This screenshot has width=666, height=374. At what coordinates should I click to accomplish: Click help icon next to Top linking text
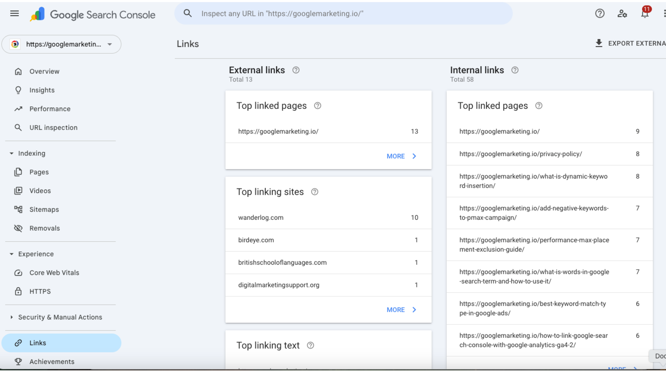310,345
